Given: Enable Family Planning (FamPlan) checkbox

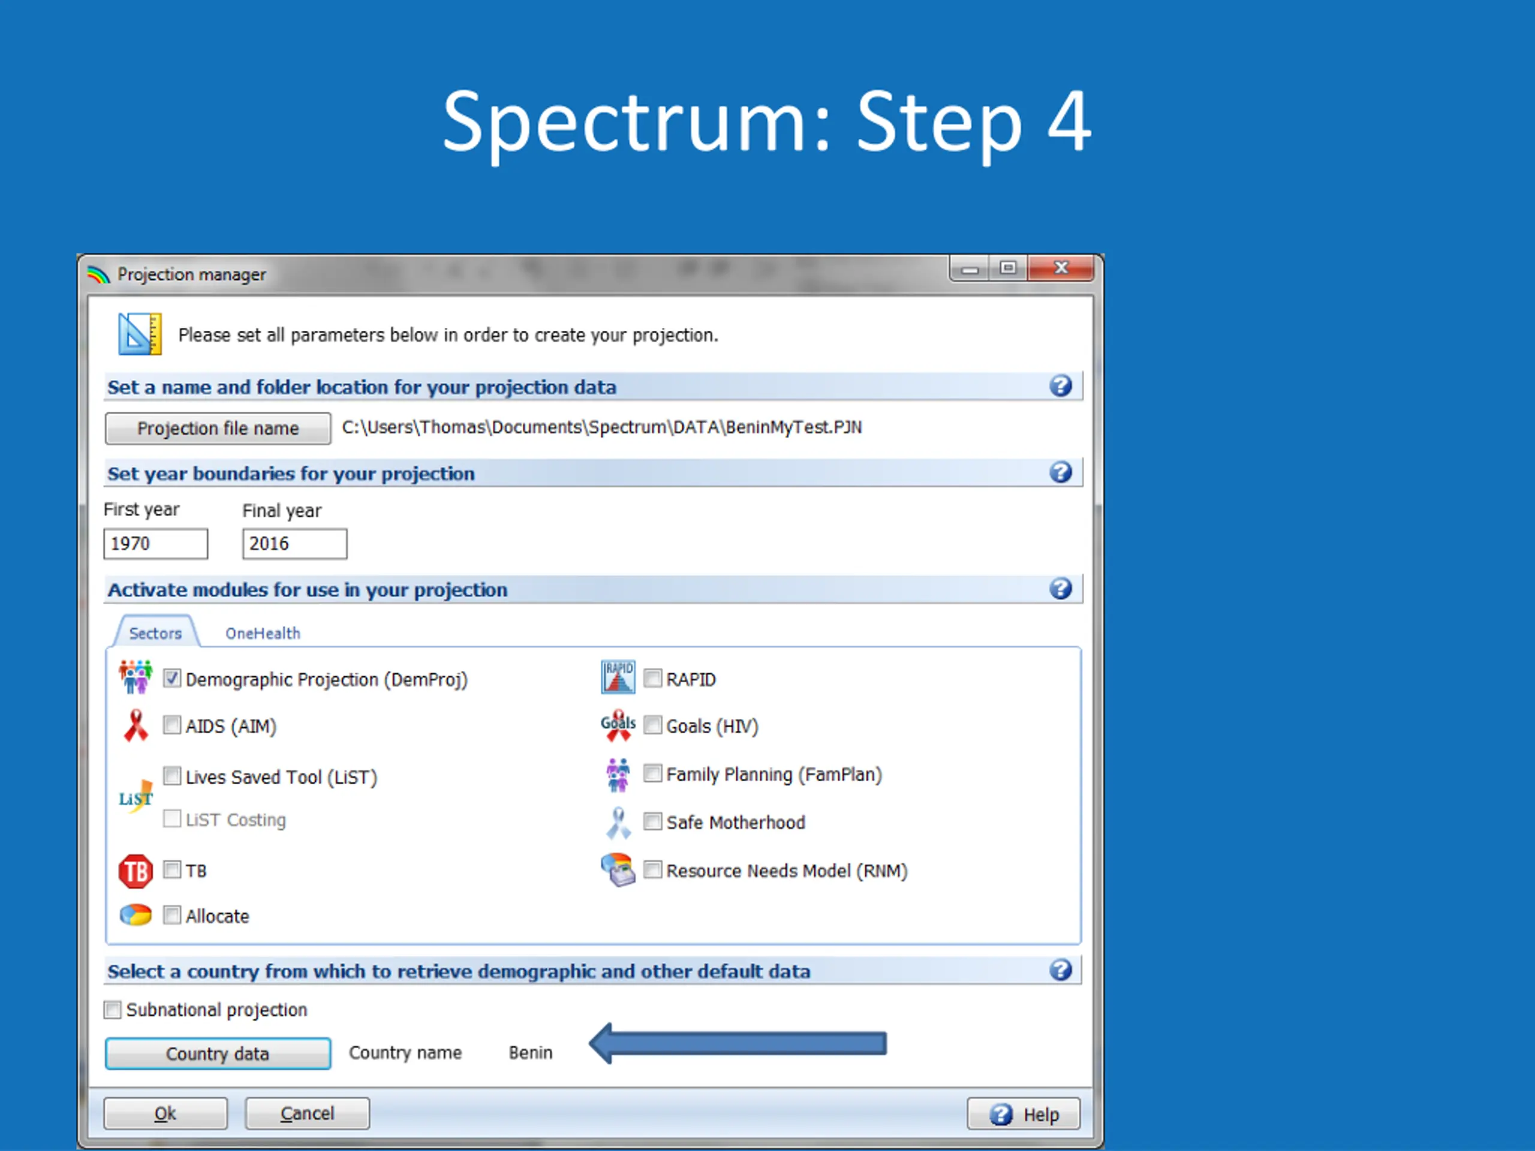Looking at the screenshot, I should coord(652,773).
